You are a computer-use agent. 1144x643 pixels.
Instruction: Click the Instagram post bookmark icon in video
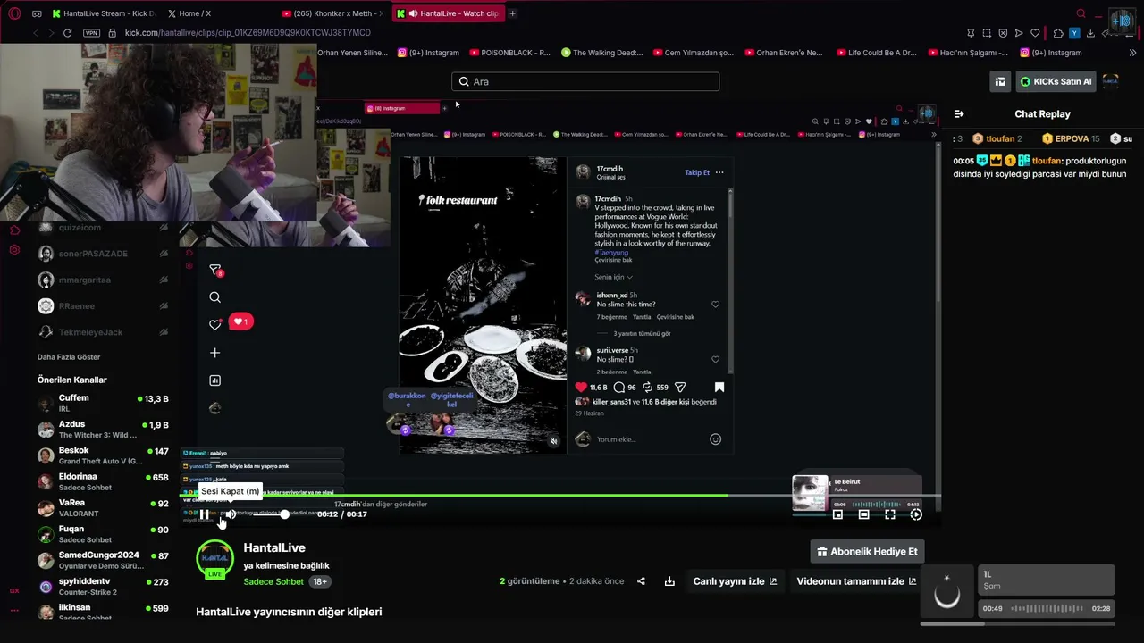(719, 388)
